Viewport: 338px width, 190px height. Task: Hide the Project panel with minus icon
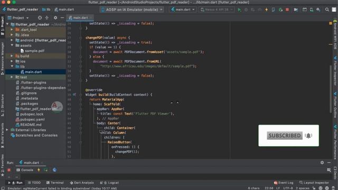coord(62,17)
